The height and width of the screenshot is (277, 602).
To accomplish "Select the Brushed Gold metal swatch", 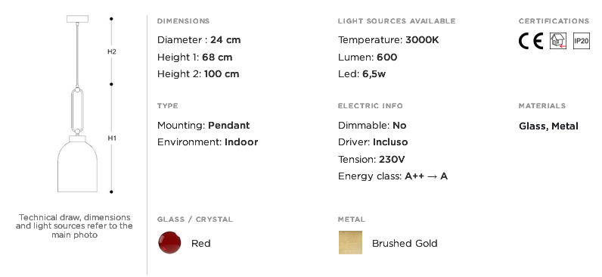I will [x=350, y=242].
